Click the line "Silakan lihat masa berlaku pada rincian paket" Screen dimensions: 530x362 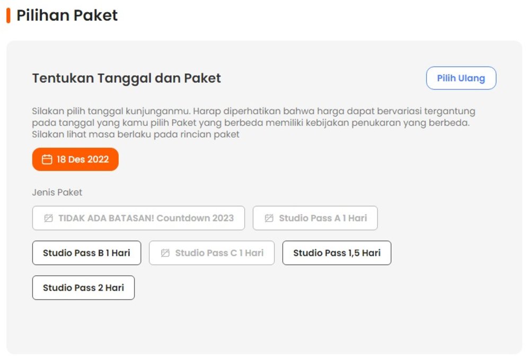tap(136, 134)
